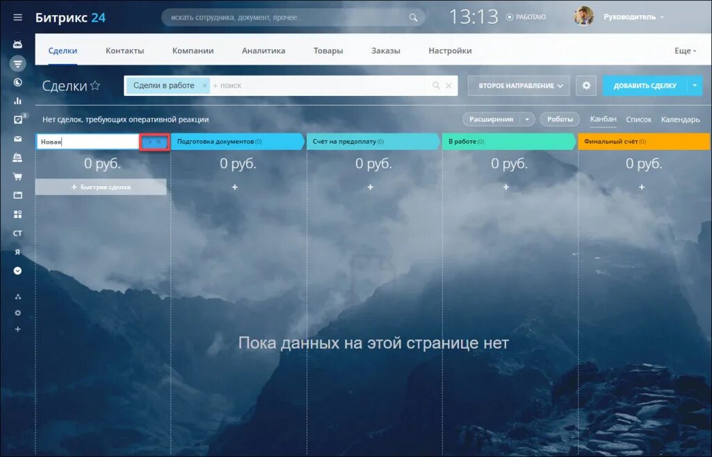Switch to the Контакты tab
Viewport: 712px width, 457px height.
click(x=125, y=51)
